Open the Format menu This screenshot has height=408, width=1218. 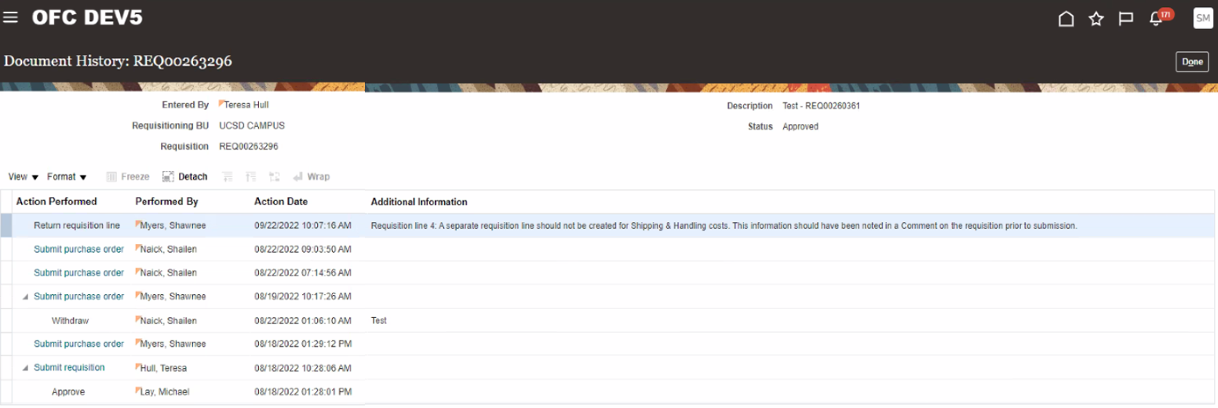pyautogui.click(x=67, y=177)
